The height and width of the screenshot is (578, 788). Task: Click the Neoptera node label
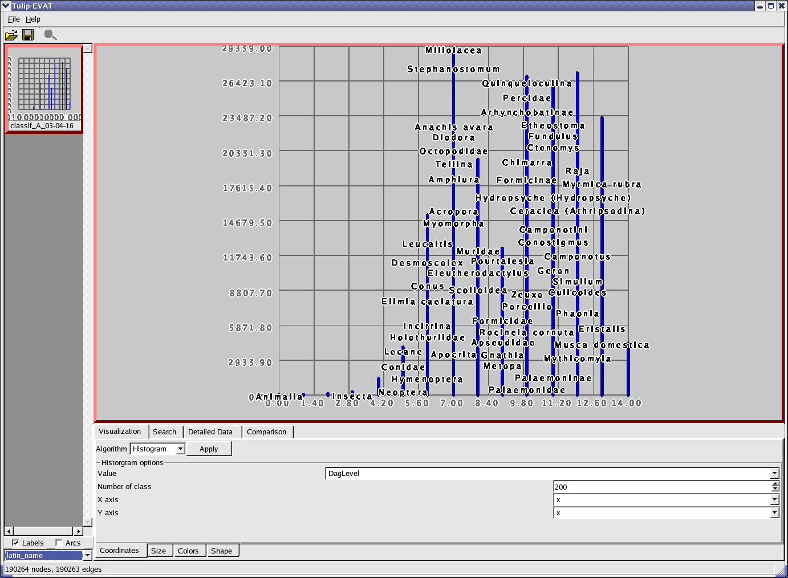[x=403, y=393]
